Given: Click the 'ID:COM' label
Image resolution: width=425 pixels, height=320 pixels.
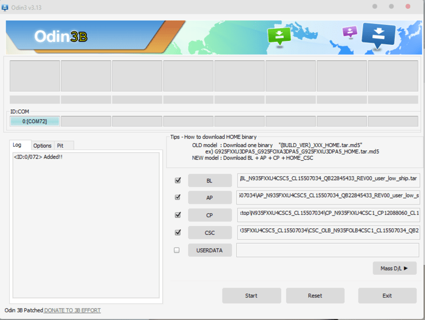Looking at the screenshot, I should click(19, 112).
